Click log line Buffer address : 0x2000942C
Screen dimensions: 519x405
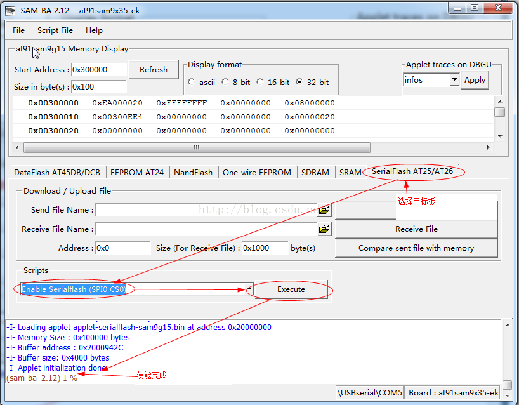pyautogui.click(x=65, y=348)
